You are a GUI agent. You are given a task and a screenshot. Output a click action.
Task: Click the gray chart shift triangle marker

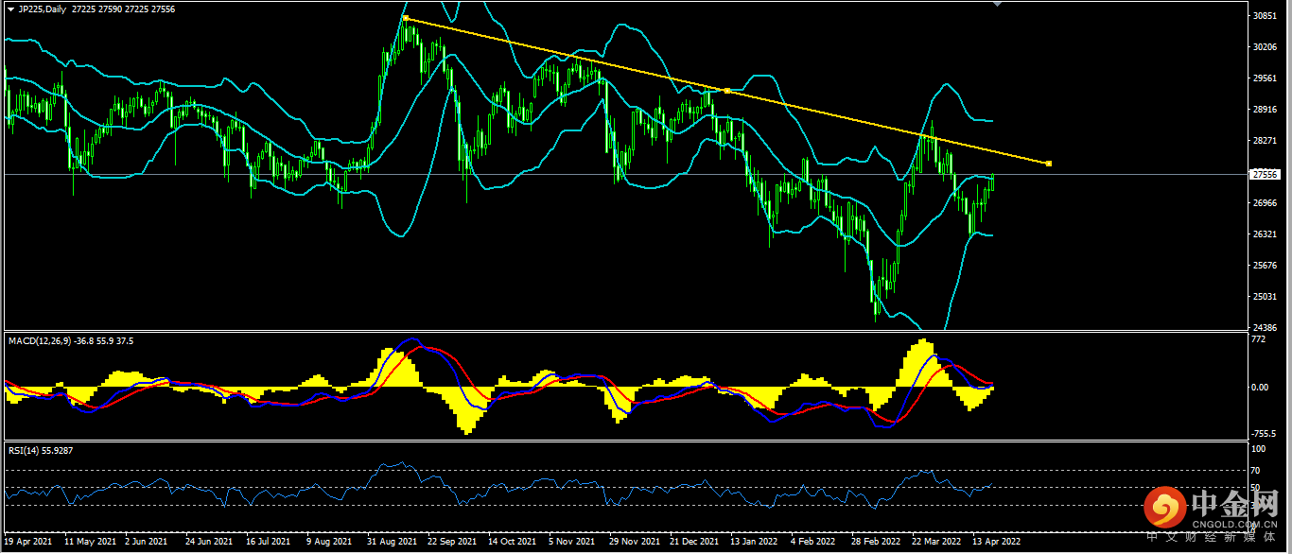point(996,5)
